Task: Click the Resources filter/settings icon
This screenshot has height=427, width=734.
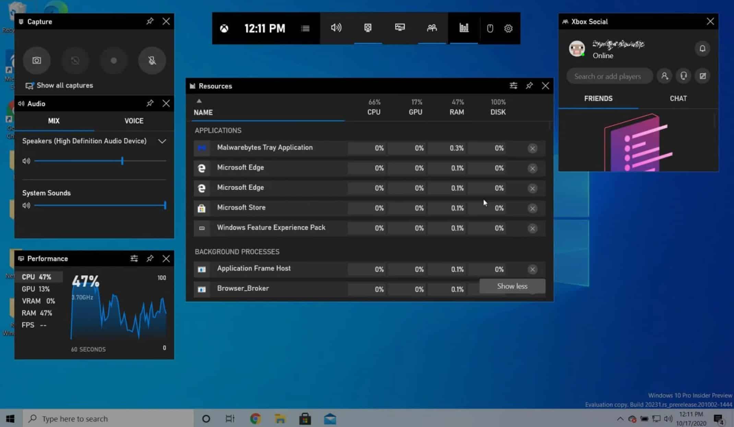Action: point(513,85)
